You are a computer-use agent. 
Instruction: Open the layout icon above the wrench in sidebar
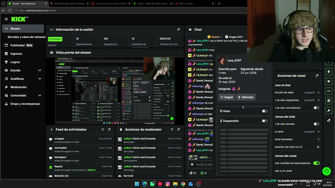(329, 101)
